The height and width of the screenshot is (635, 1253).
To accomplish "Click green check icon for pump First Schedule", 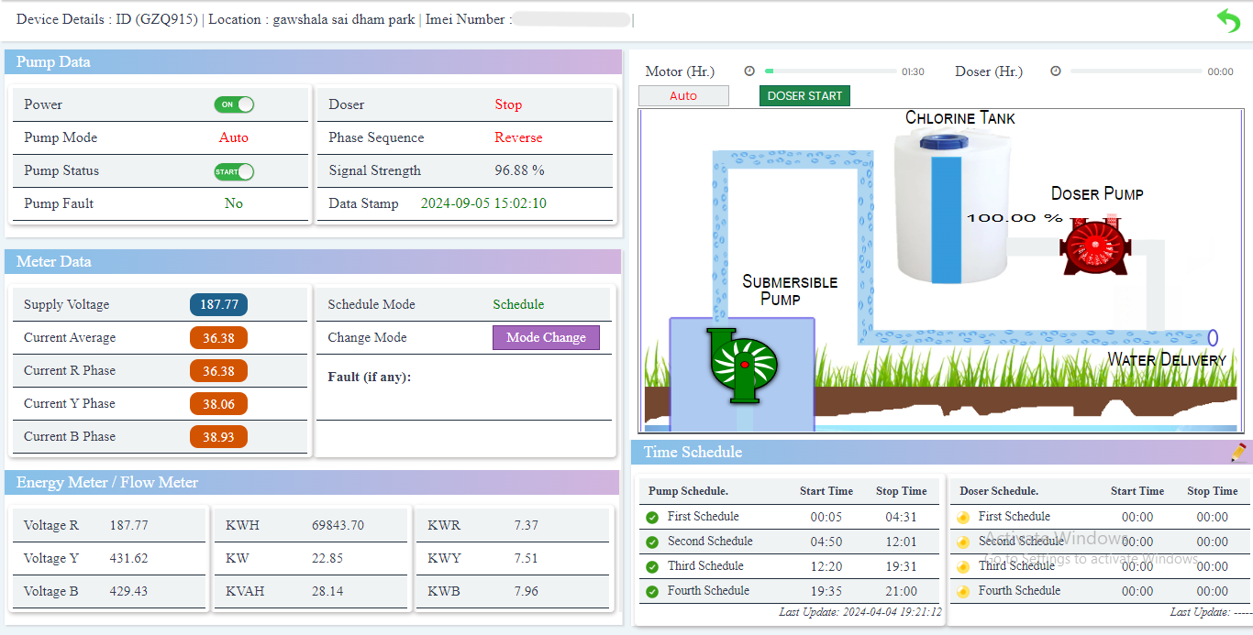I will [x=652, y=517].
